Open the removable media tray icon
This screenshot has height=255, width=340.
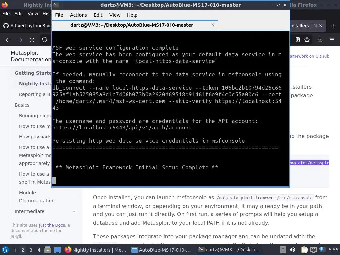pyautogui.click(x=283, y=250)
